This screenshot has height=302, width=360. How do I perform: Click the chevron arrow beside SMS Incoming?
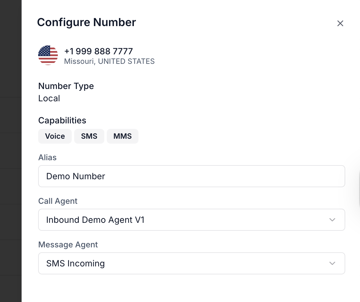pos(332,263)
